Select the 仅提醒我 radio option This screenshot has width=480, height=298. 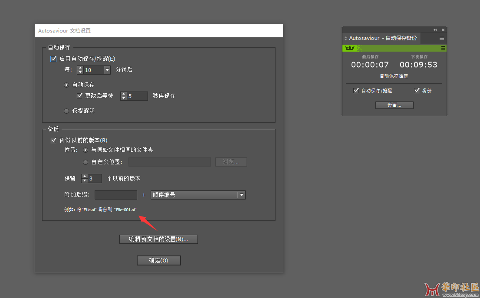tap(66, 111)
